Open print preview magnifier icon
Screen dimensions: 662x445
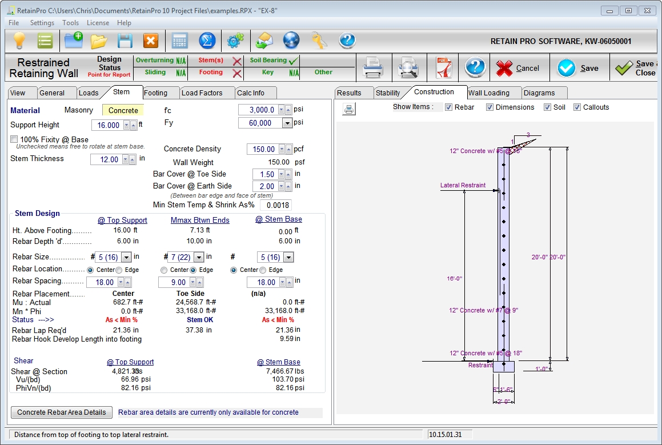[x=408, y=67]
